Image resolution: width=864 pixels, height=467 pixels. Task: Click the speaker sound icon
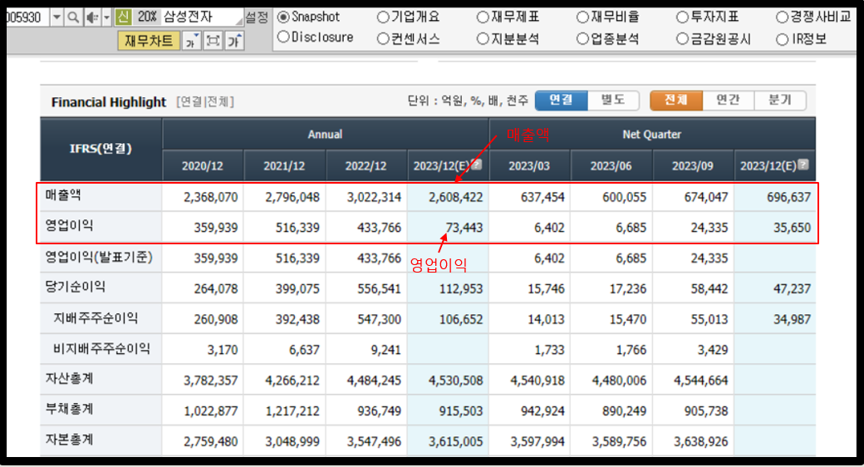(x=92, y=17)
